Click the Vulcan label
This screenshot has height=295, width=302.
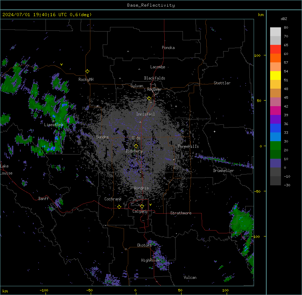(x=190, y=277)
